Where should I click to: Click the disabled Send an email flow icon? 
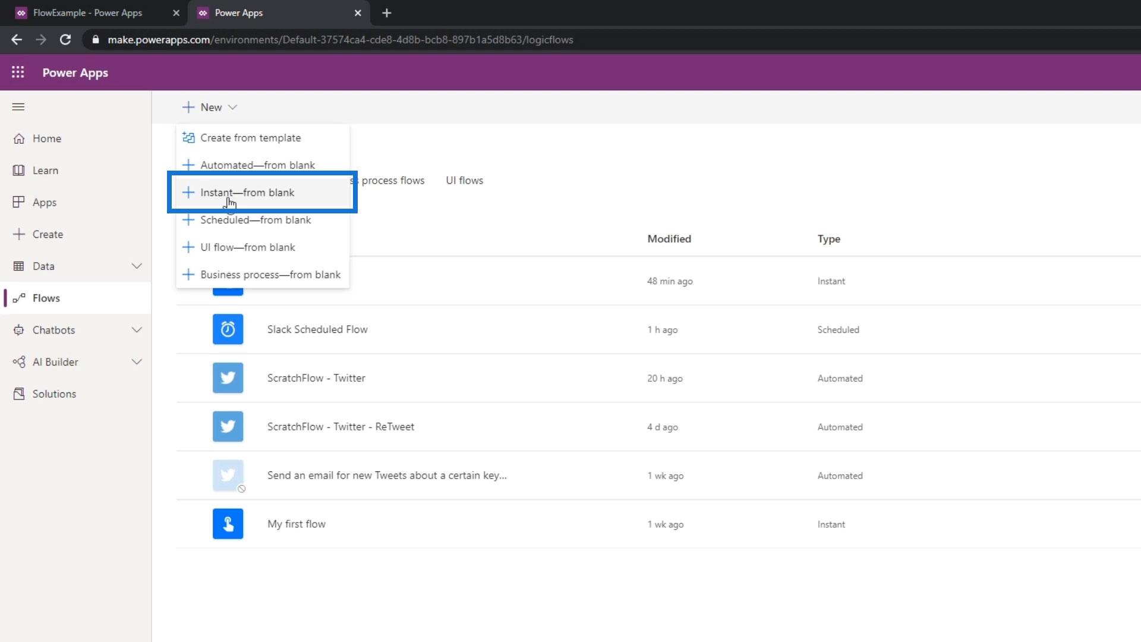[x=228, y=475]
